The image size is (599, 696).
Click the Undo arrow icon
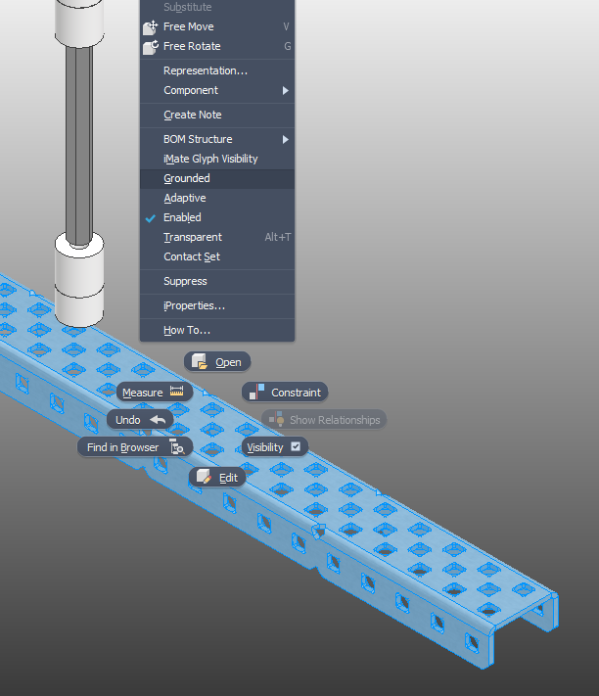point(158,420)
